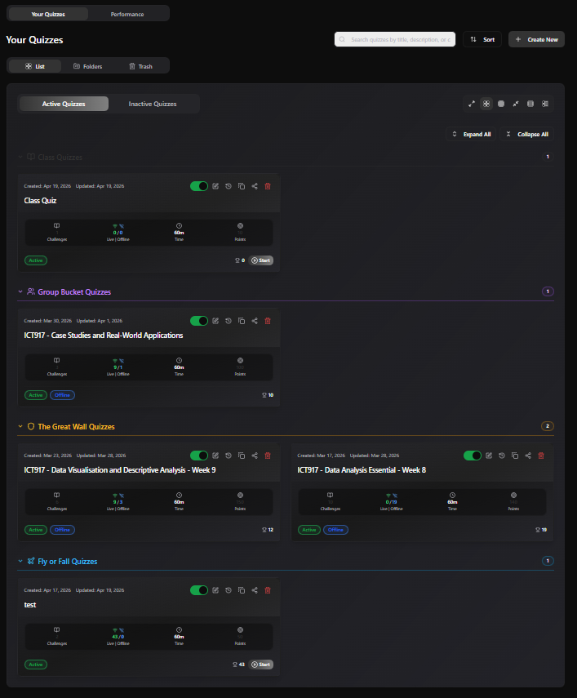Toggle the Week 8 quiz active switch

pyautogui.click(x=473, y=456)
